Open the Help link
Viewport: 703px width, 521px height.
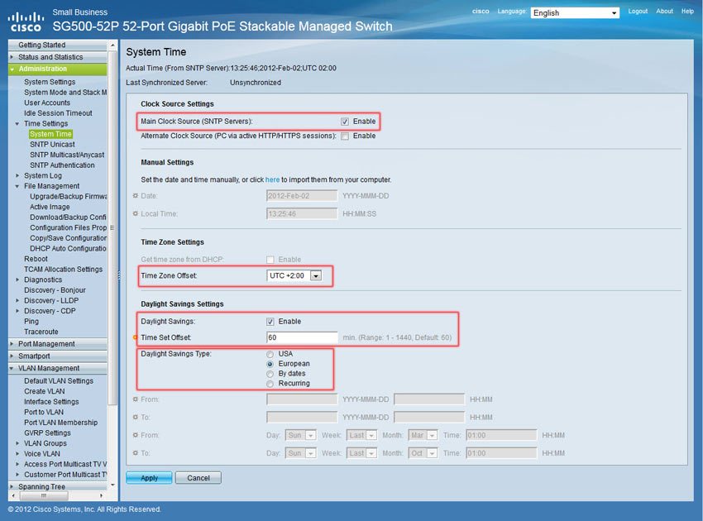point(687,12)
